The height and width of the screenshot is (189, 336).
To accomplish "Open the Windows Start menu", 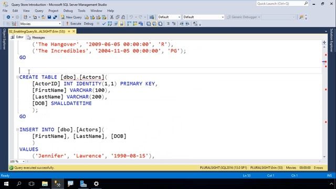I will click(x=6, y=184).
